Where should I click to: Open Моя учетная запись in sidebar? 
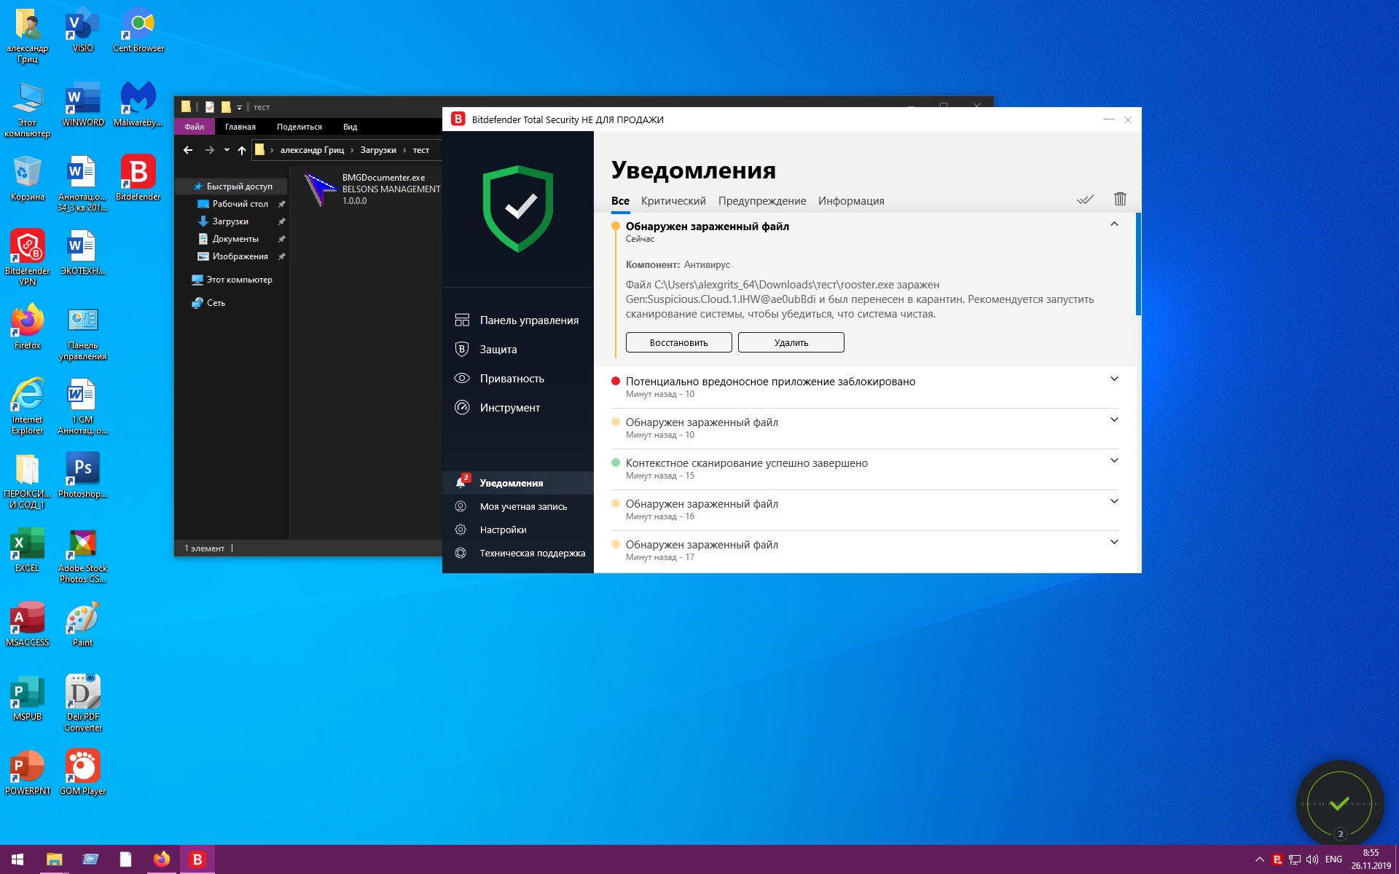[x=522, y=507]
